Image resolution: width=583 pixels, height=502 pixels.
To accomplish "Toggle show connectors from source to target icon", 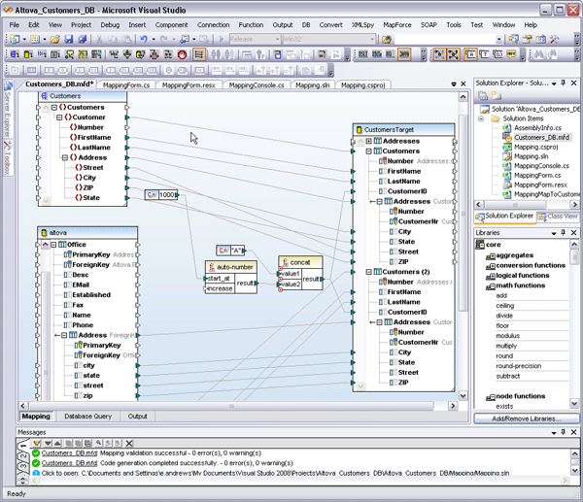I will coord(453,54).
